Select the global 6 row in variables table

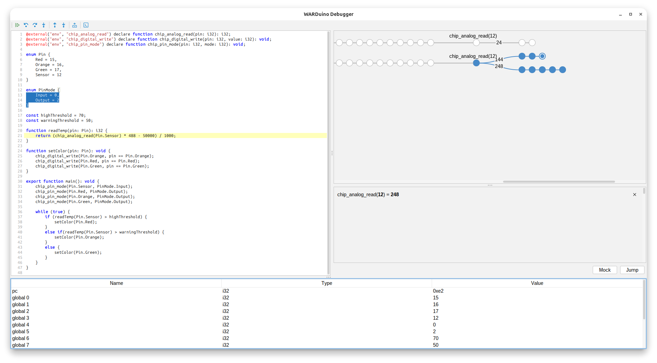[x=21, y=338]
